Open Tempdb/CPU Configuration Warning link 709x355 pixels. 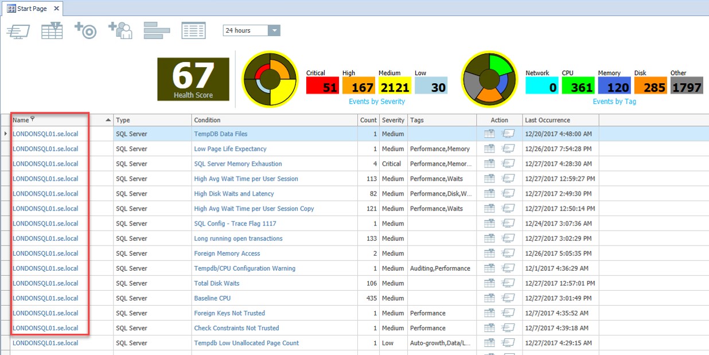(x=245, y=268)
